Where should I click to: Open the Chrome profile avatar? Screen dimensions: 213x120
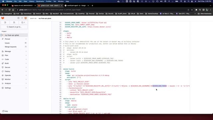click(207, 10)
